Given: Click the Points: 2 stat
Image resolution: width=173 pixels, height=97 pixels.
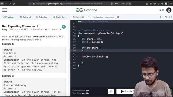Looking at the screenshot, I should [56, 29].
